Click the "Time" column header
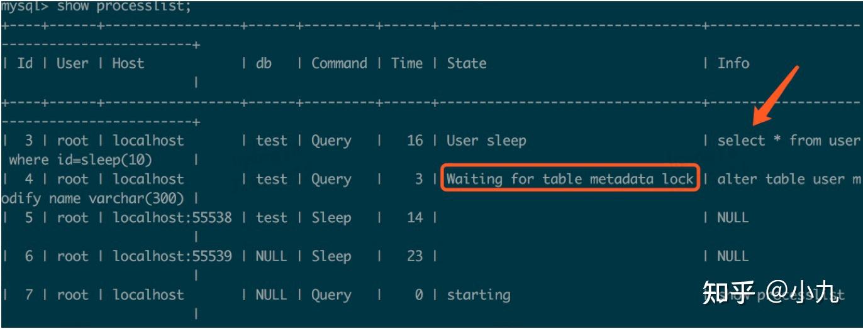 click(x=406, y=63)
